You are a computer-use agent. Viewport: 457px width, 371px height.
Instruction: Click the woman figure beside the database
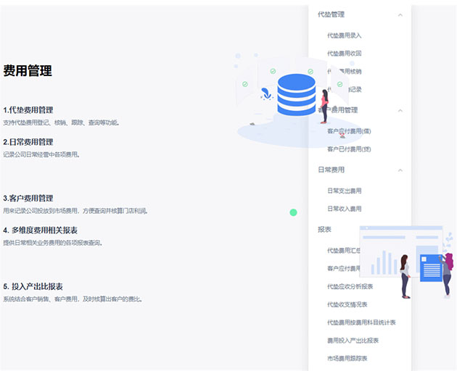[x=324, y=107]
